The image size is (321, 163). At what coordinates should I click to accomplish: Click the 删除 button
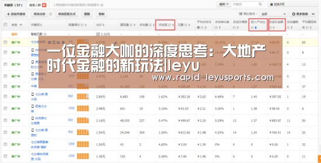point(87,14)
